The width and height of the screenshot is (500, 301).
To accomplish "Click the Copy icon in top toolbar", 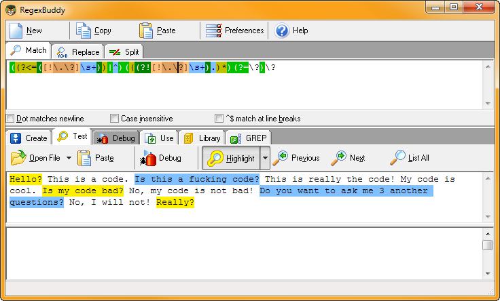I will pyautogui.click(x=84, y=31).
